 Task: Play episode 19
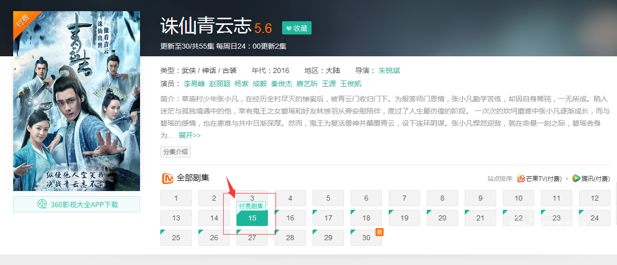coord(404,218)
